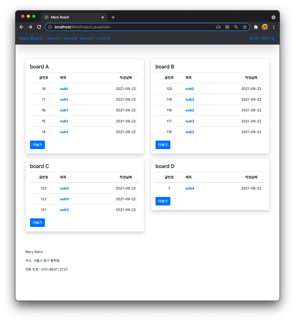Viewport: 295px width, 321px height.
Task: Click the device toolbar icon in the address bar
Action: point(218,27)
